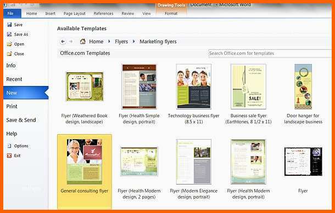The image size is (335, 213).
Task: Click the Save disk icon
Action: click(9, 25)
